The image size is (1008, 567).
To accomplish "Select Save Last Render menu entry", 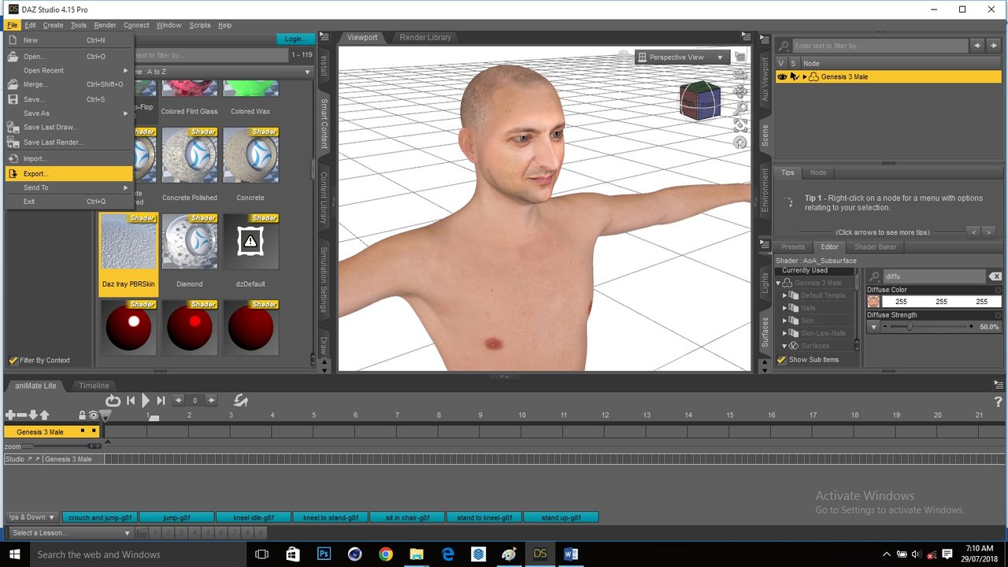I will click(69, 143).
